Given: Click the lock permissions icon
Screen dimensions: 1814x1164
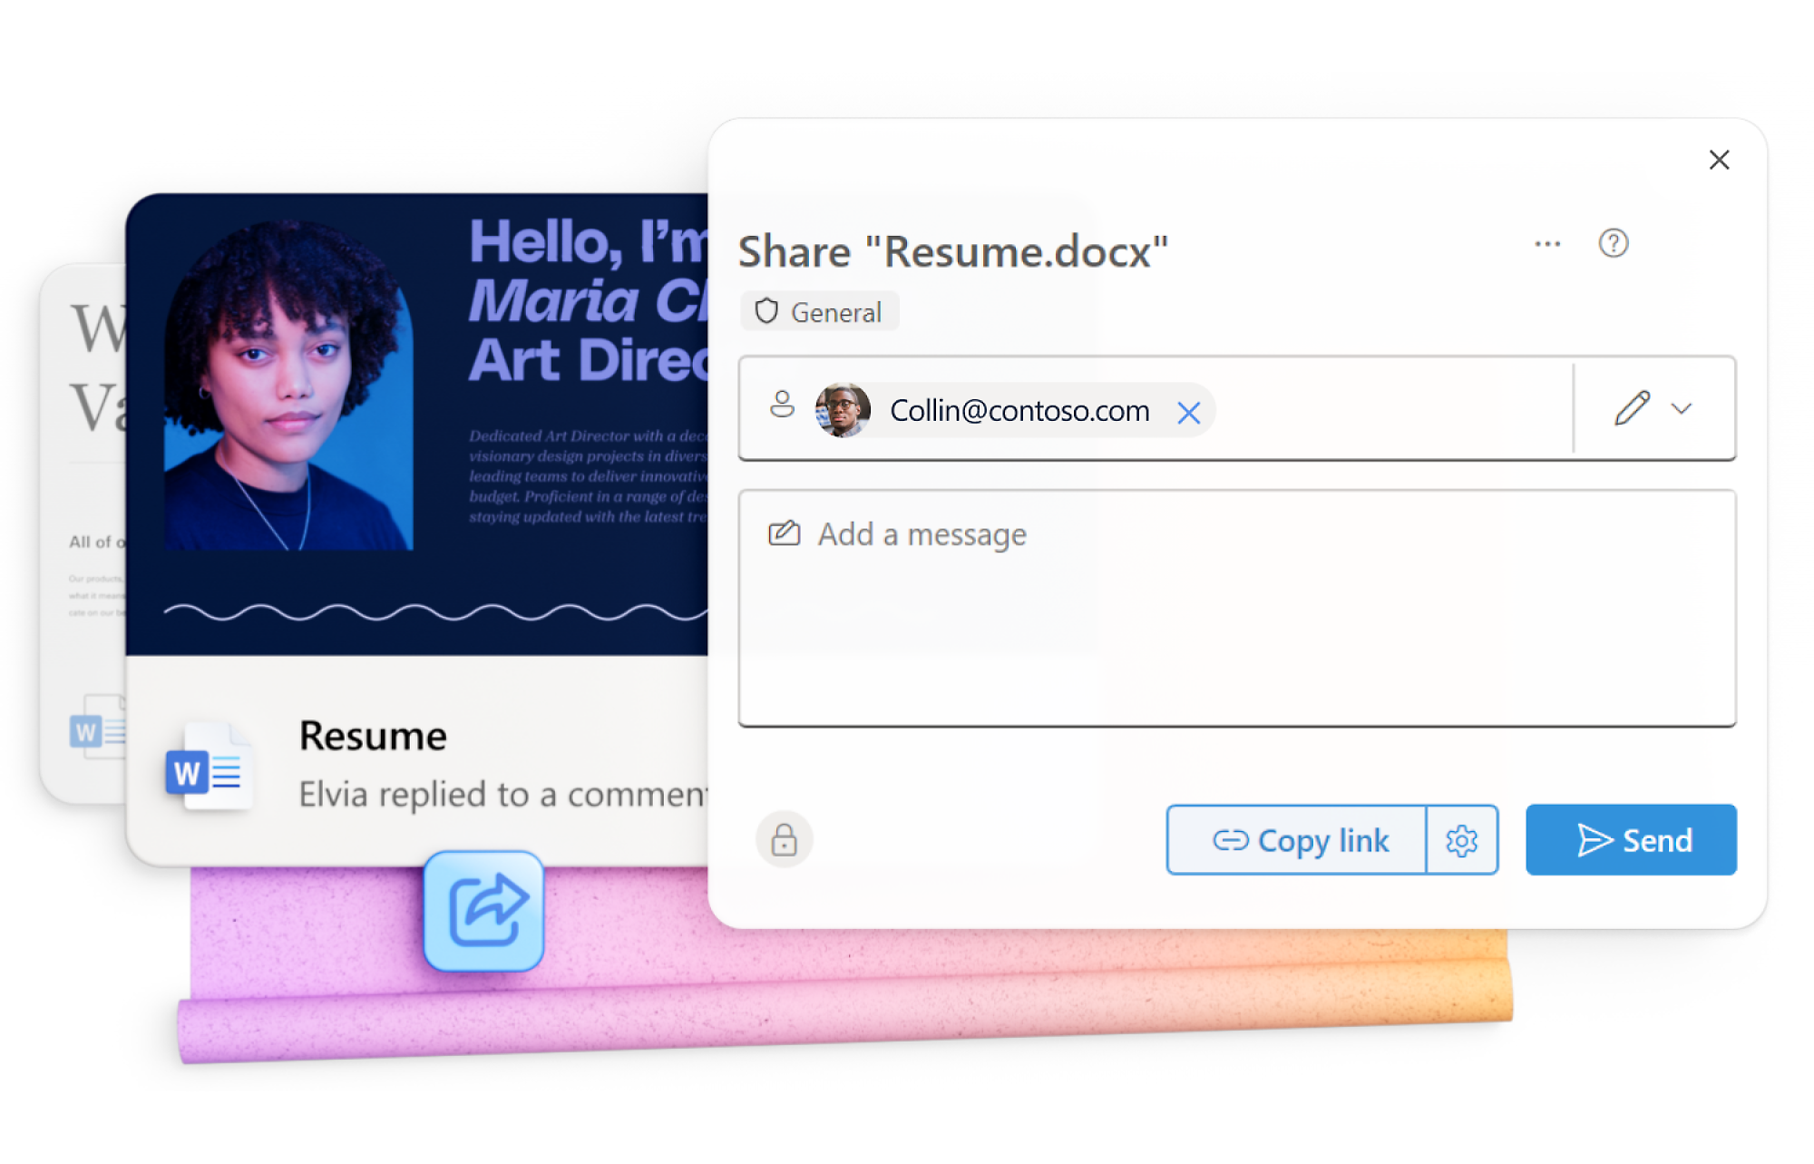Looking at the screenshot, I should pyautogui.click(x=784, y=840).
